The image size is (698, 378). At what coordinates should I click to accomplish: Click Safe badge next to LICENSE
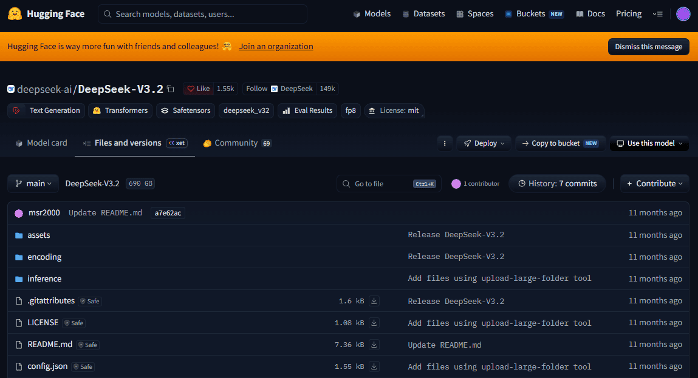pyautogui.click(x=74, y=323)
